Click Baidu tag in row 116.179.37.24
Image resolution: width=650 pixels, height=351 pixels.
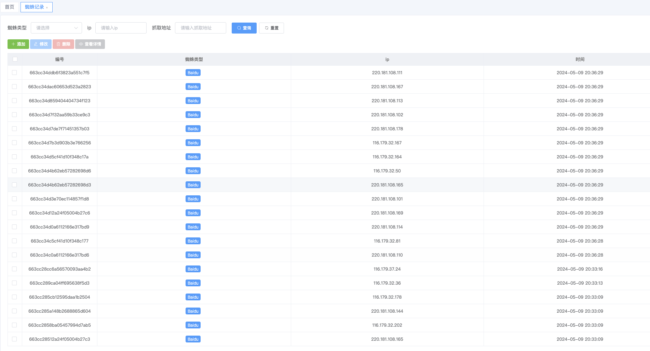click(x=193, y=269)
